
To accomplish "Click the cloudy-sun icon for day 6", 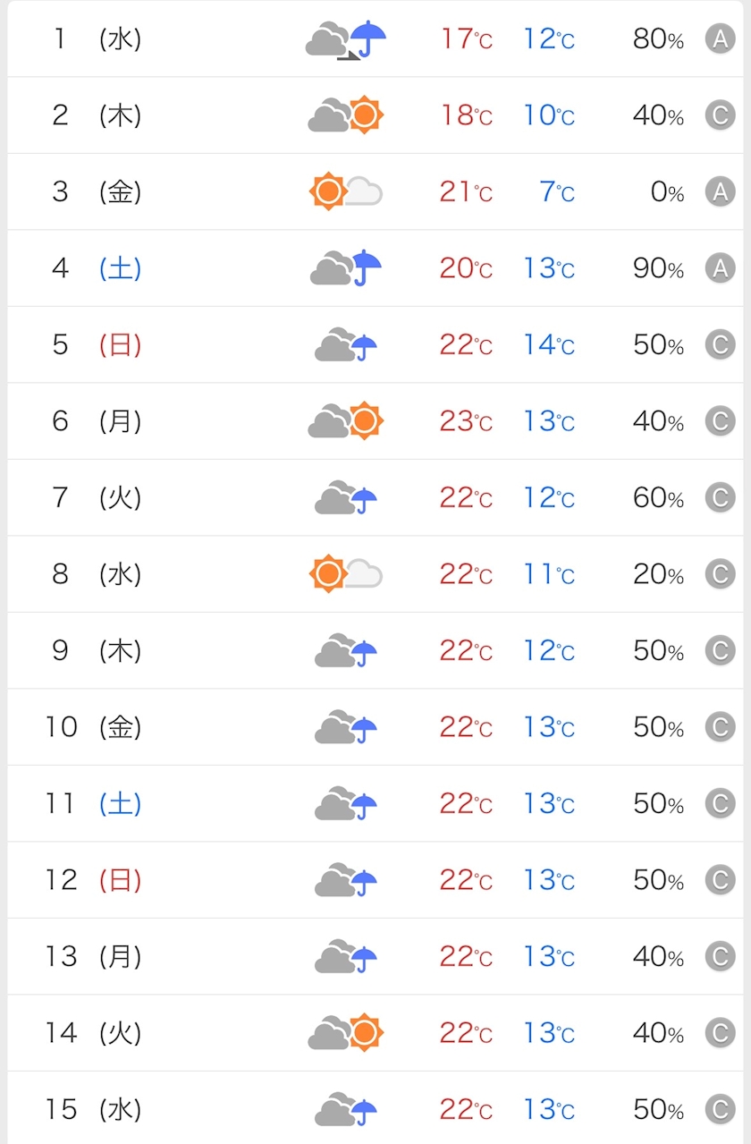I will (x=346, y=421).
